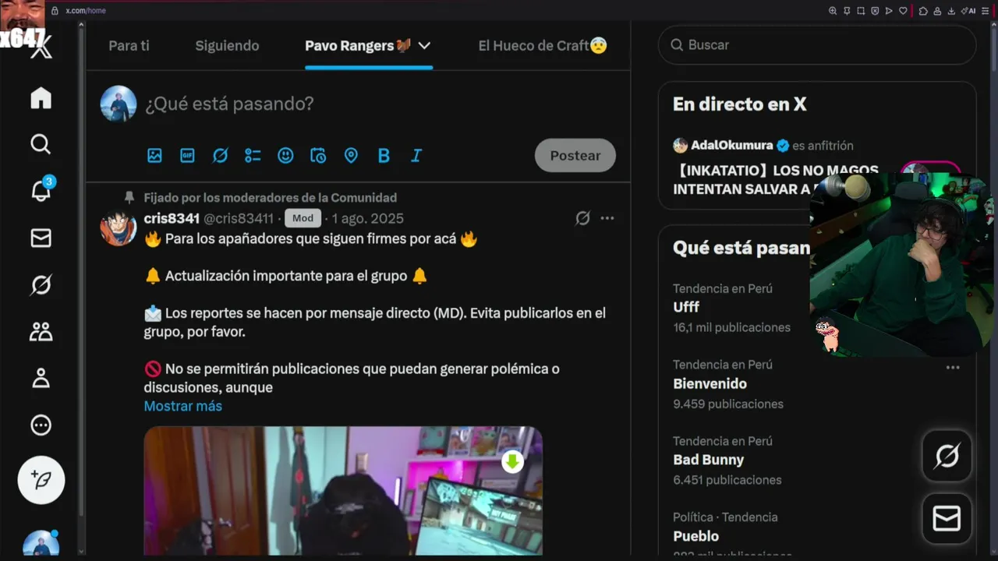
Task: Click Grok icon on cris8341's post
Action: (582, 218)
